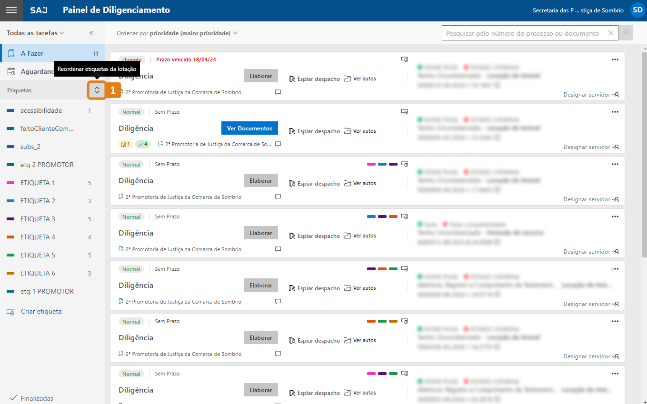Open the hamburger main menu

[x=11, y=10]
